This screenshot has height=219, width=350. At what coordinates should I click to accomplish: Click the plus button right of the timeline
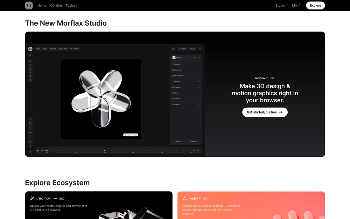click(x=198, y=151)
